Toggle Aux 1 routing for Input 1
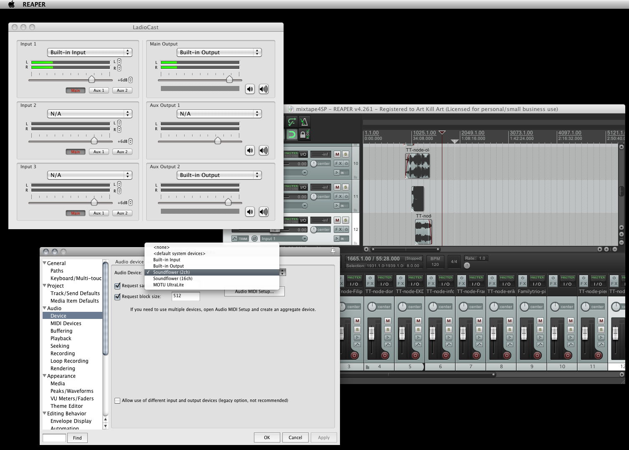The width and height of the screenshot is (629, 450). (x=99, y=90)
